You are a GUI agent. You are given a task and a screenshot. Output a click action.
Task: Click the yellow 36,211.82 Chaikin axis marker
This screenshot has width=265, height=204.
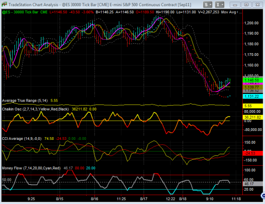(x=253, y=117)
